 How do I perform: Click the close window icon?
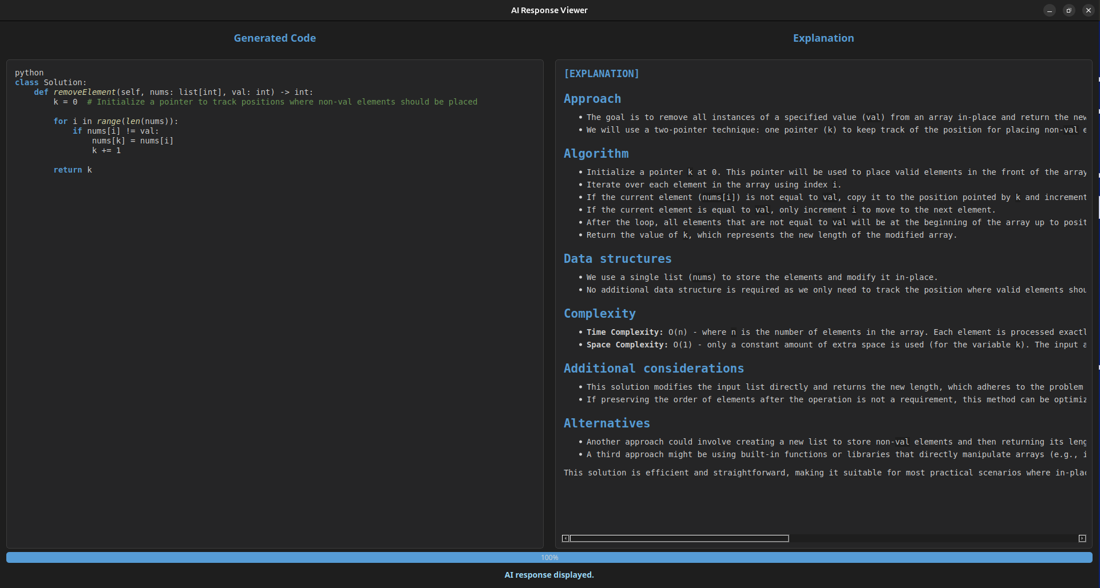click(1087, 10)
